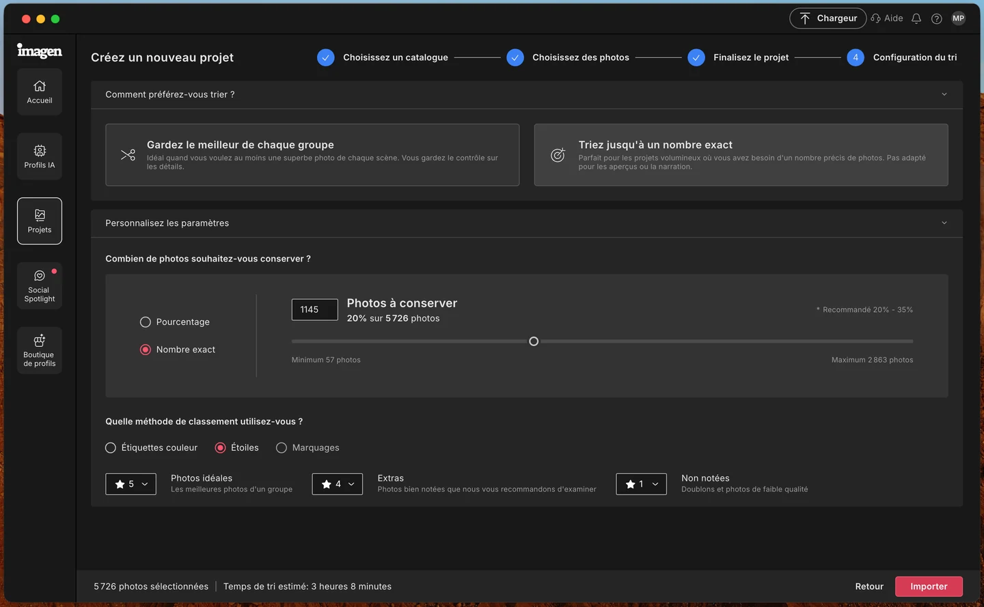Open the MP account avatar

pyautogui.click(x=959, y=18)
